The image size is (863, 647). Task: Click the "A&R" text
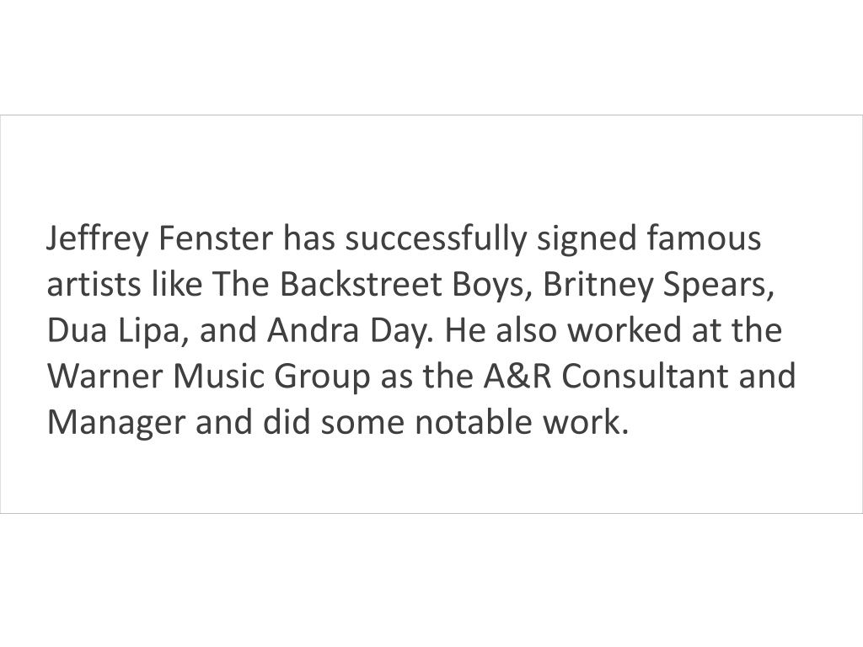click(517, 377)
